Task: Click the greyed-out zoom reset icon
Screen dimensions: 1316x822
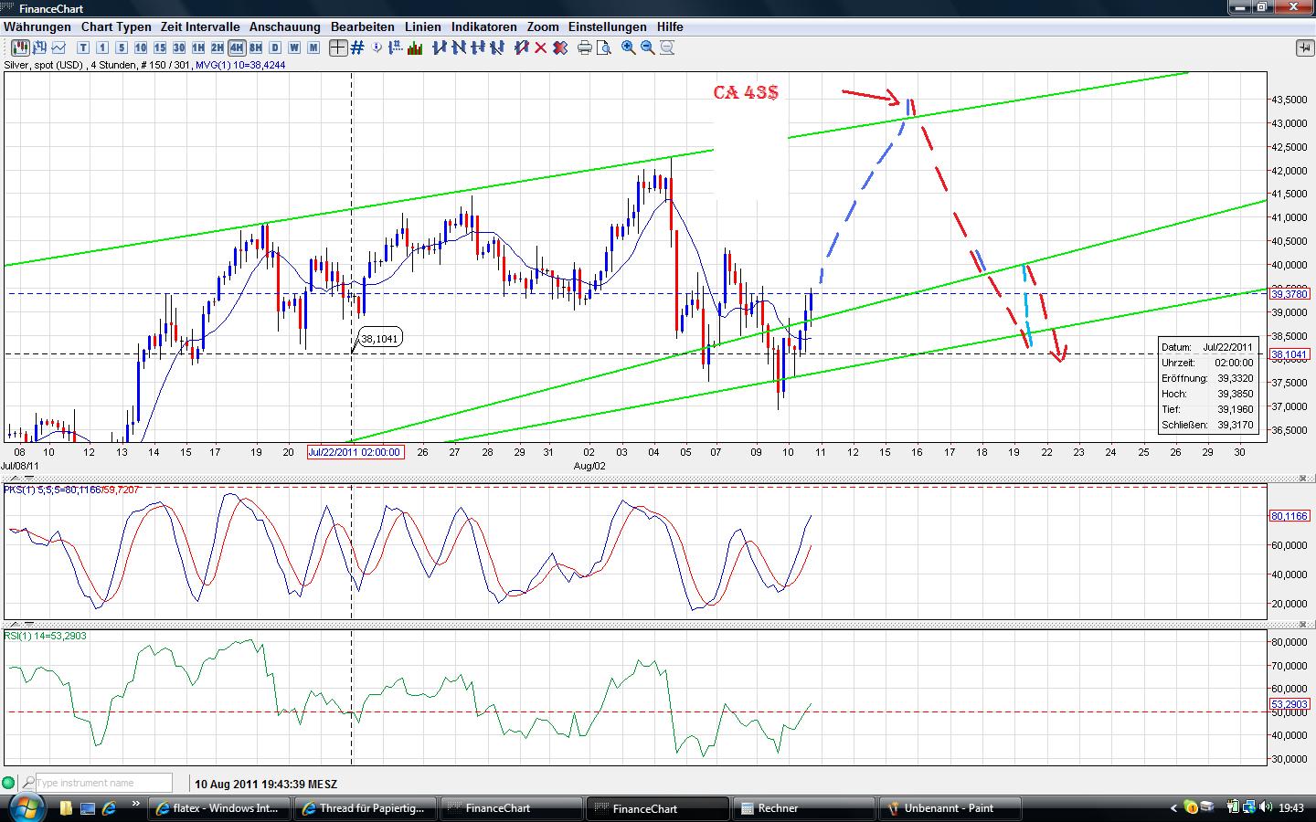Action: click(667, 47)
